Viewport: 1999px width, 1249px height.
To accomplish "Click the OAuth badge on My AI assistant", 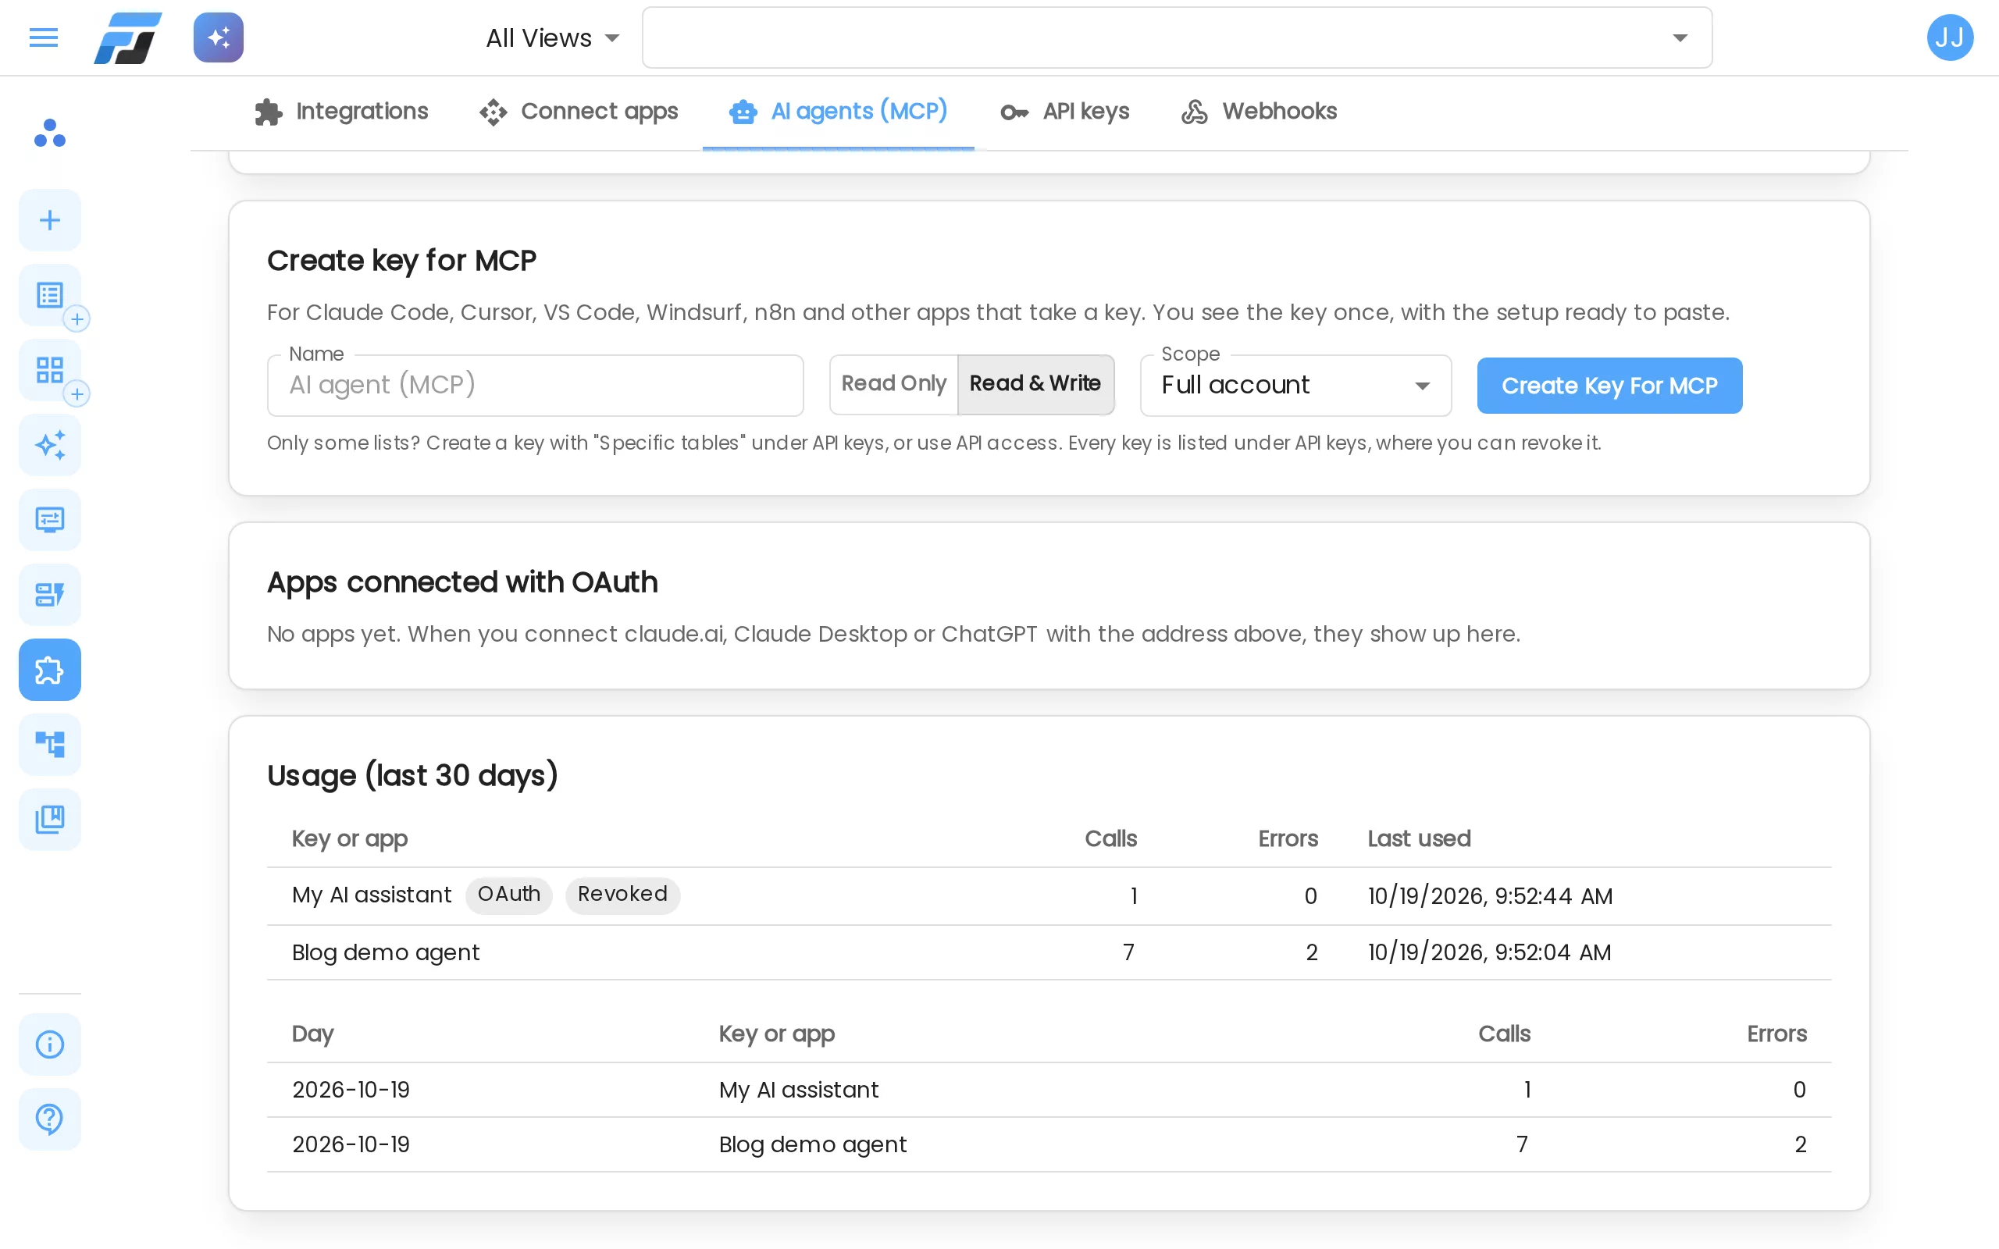I will [509, 895].
